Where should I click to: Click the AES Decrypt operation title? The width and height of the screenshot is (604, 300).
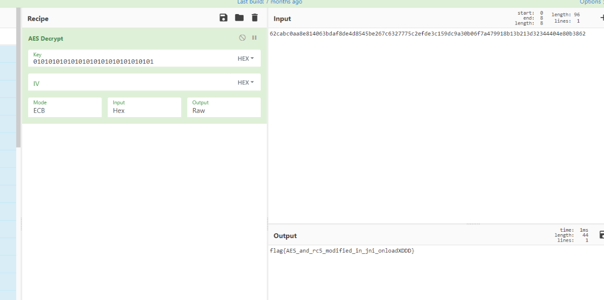pyautogui.click(x=46, y=38)
